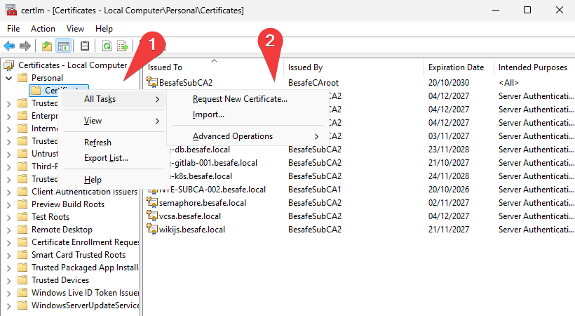This screenshot has width=575, height=316.
Task: Click Export List in context menu
Action: pyautogui.click(x=106, y=158)
